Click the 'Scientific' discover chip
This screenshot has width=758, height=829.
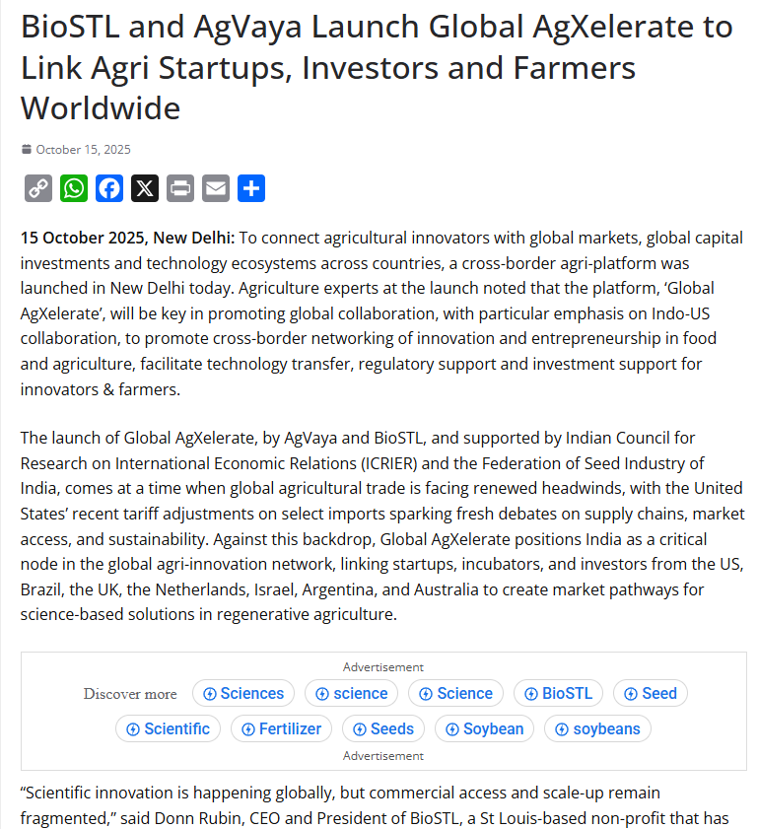coord(168,728)
